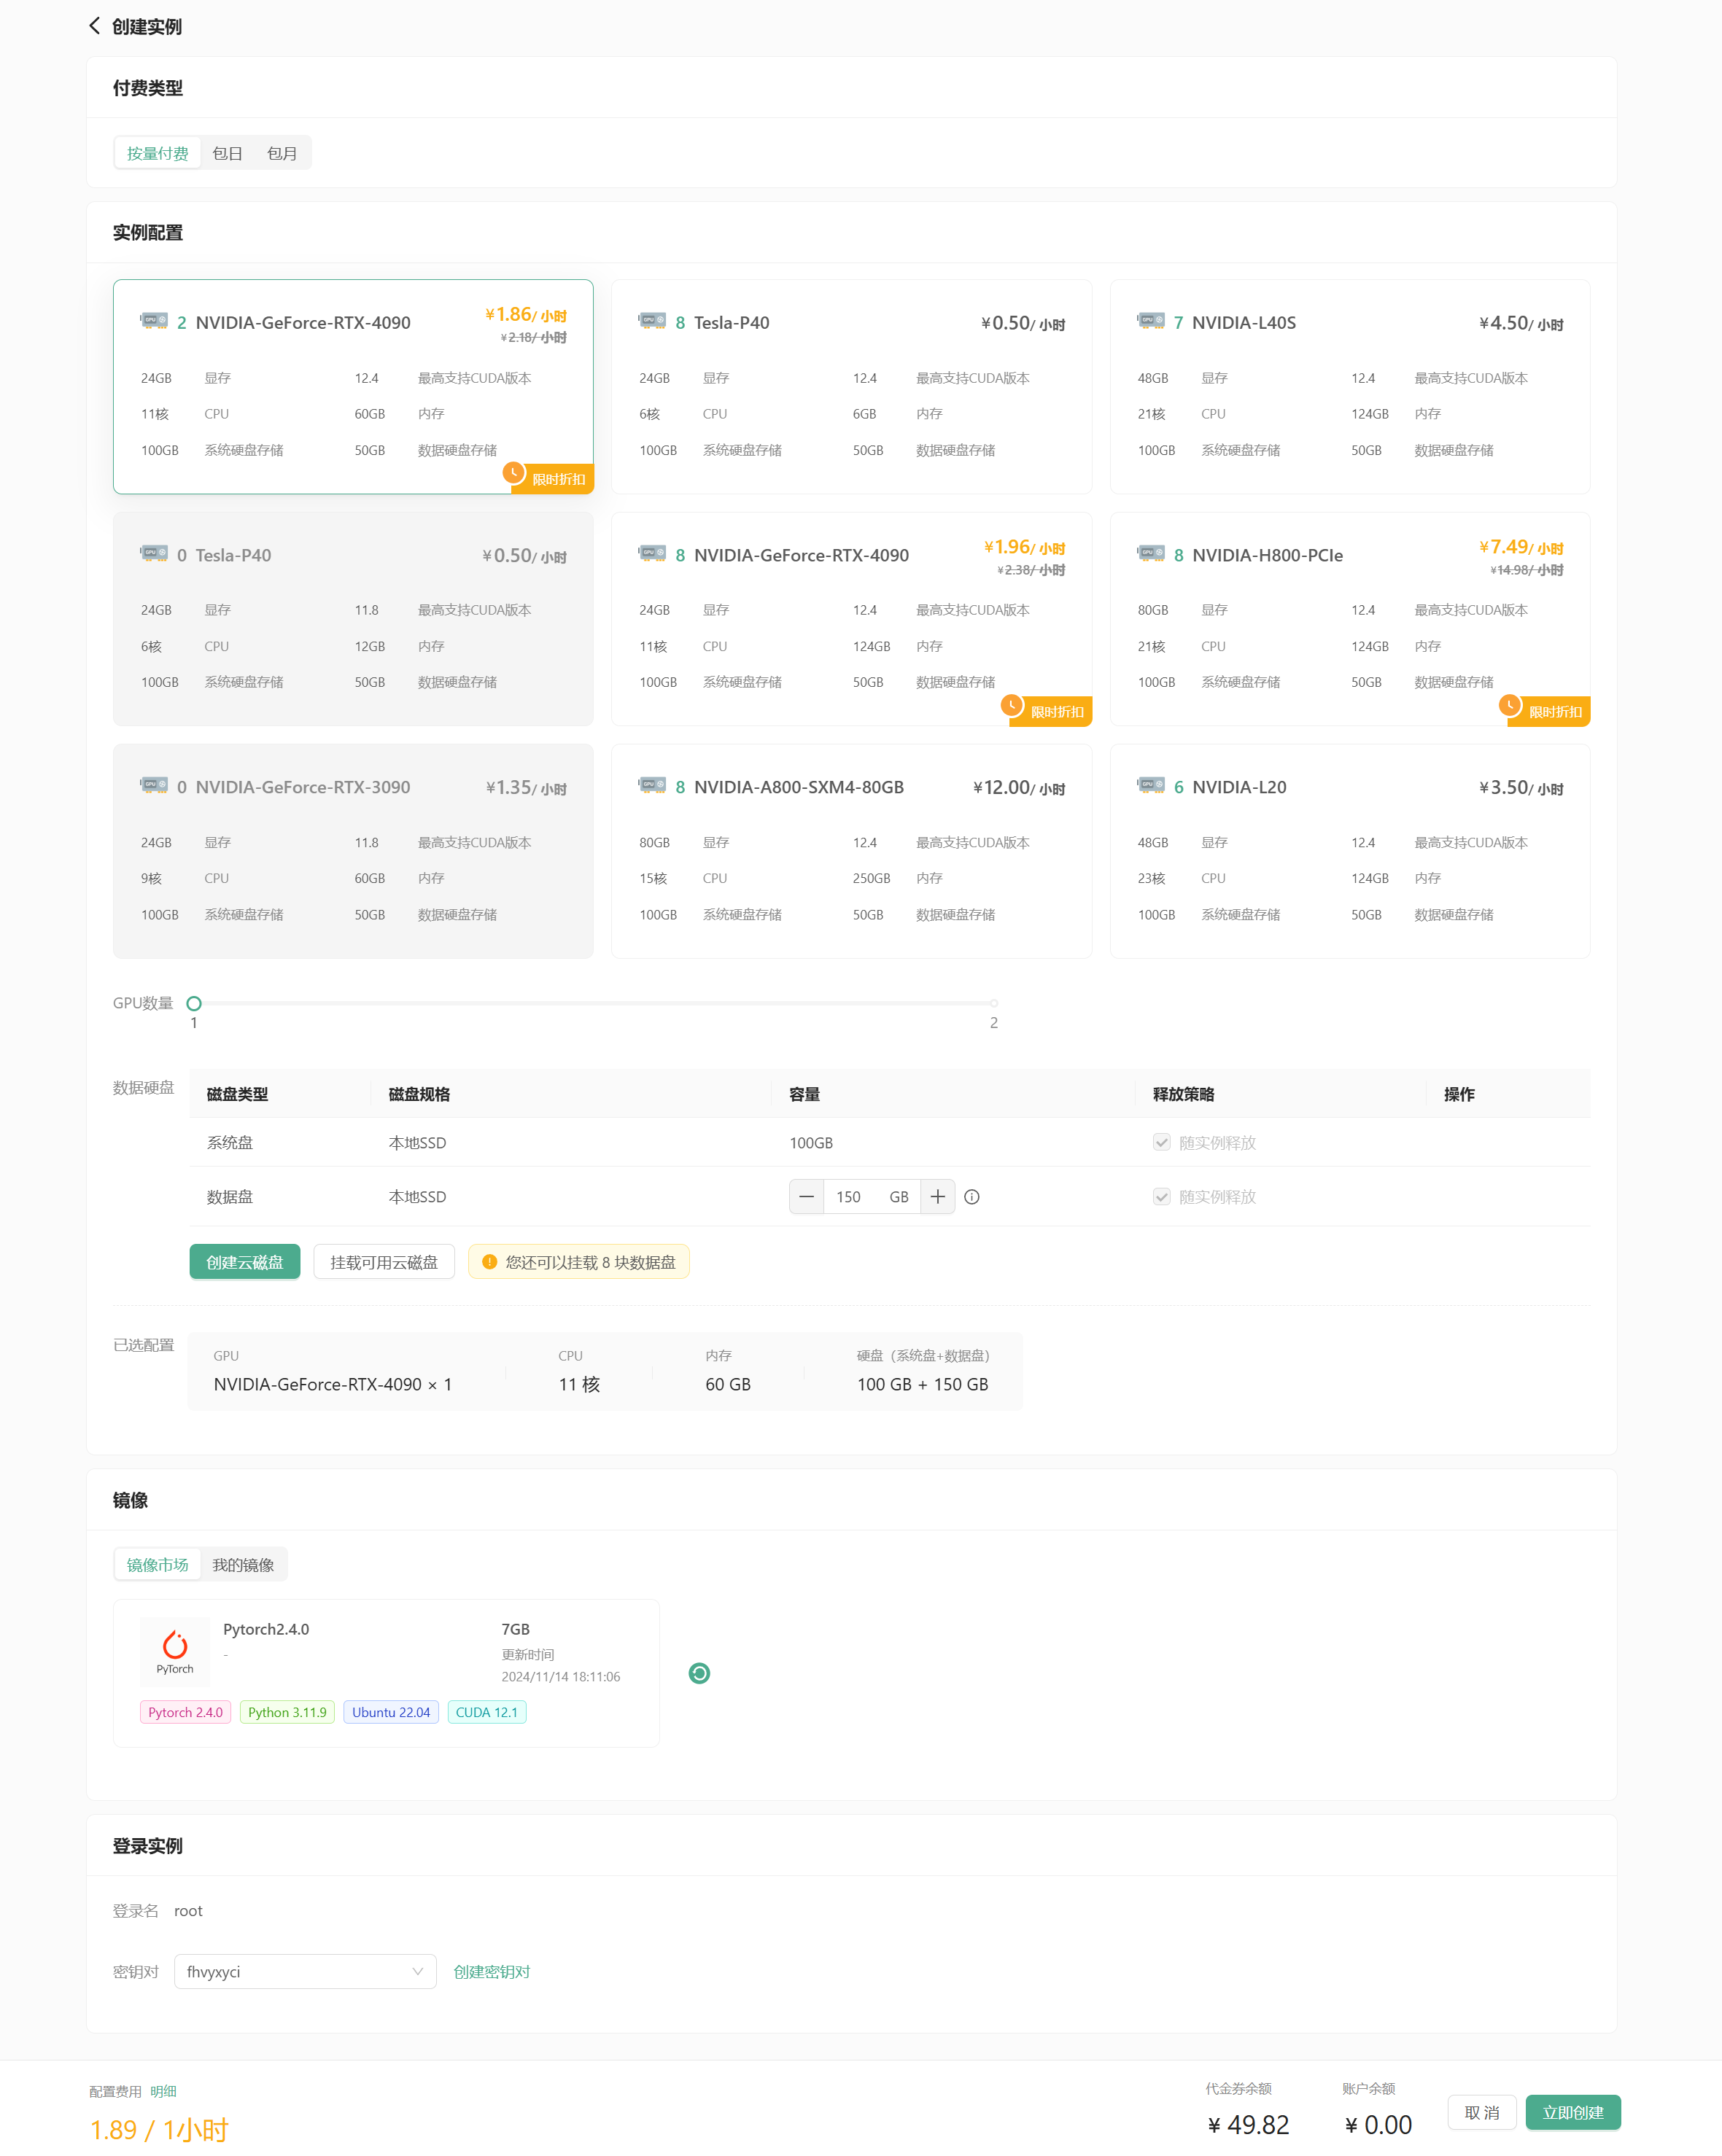Click GPU icon on NVIDIA-L20 card
1722x2156 pixels.
coord(1151,785)
